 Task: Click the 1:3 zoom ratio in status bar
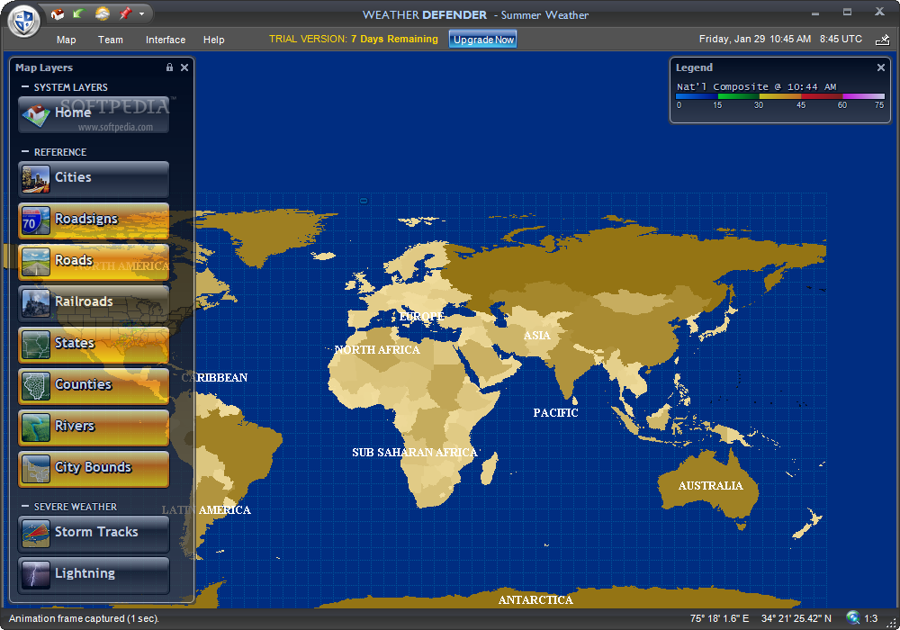pyautogui.click(x=870, y=618)
